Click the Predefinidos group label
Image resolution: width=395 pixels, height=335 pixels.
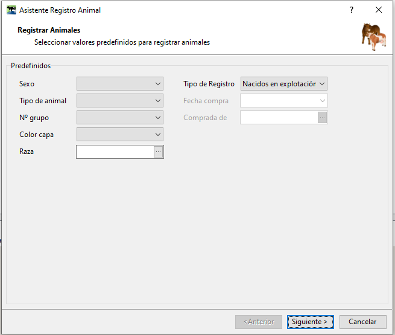tap(31, 65)
